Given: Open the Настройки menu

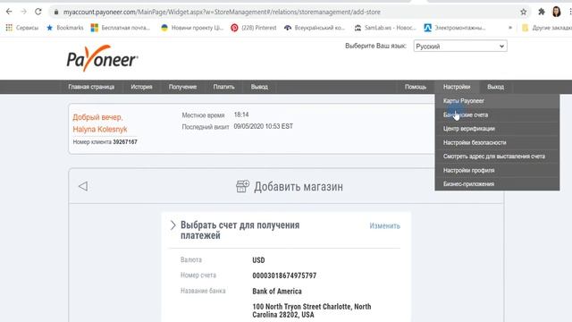Looking at the screenshot, I should (x=457, y=87).
